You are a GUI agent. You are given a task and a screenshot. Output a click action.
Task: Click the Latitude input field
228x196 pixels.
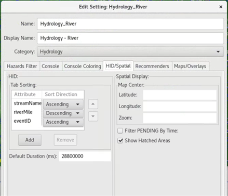click(180, 95)
